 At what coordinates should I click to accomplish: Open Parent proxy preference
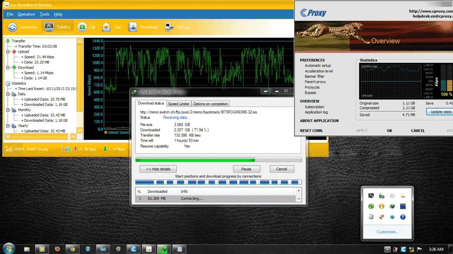[315, 82]
